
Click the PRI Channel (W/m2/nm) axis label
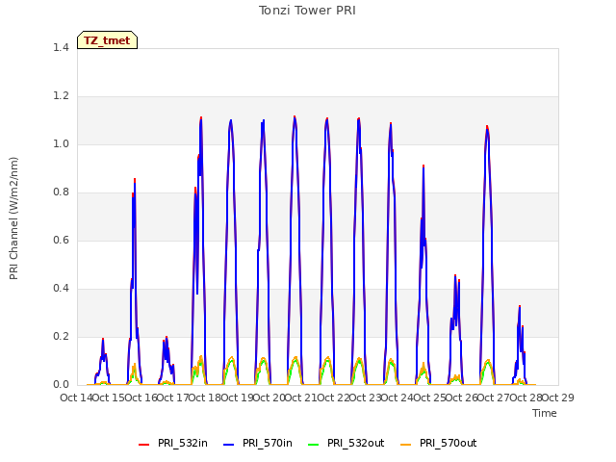click(13, 218)
